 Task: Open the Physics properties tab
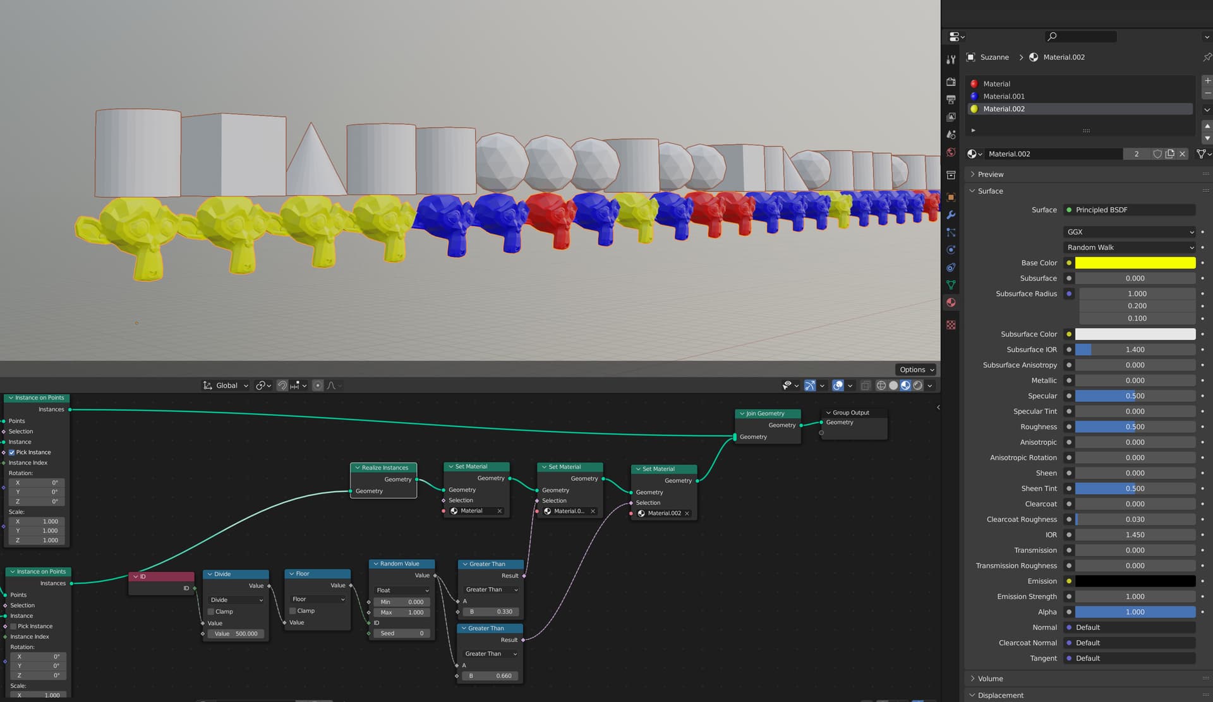tap(951, 250)
